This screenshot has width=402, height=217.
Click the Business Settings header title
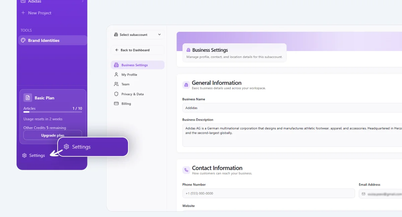coord(210,50)
